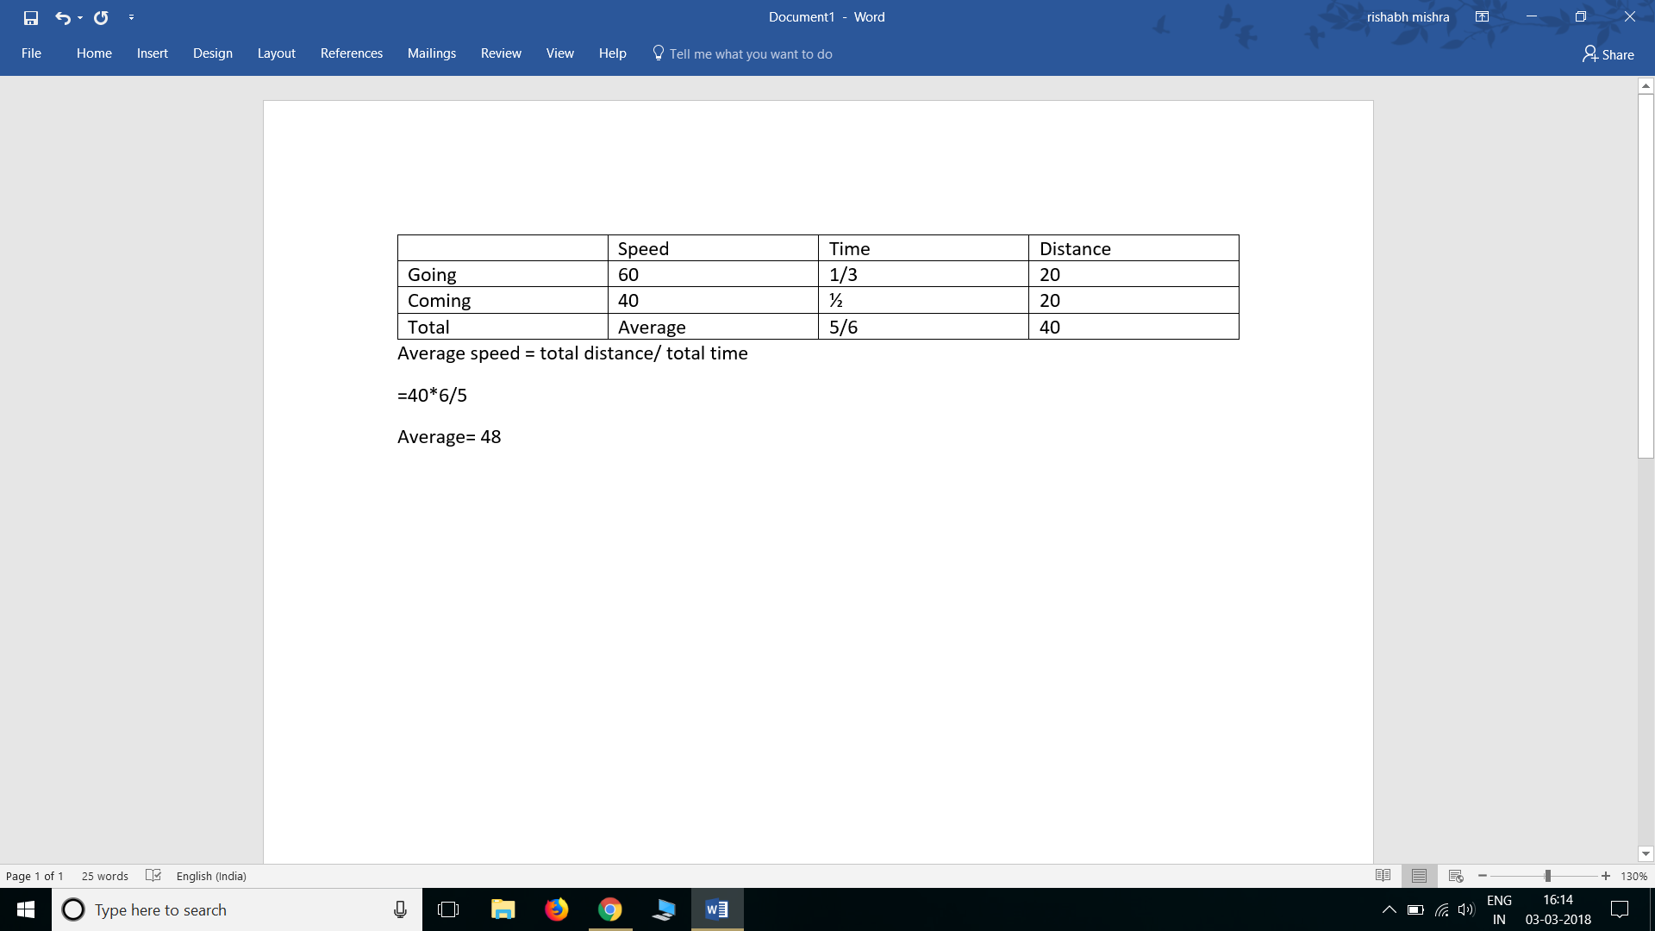Open word count via 25 words indicator
The height and width of the screenshot is (931, 1655).
pos(104,875)
